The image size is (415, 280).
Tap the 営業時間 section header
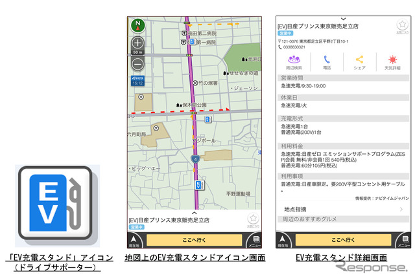343,78
